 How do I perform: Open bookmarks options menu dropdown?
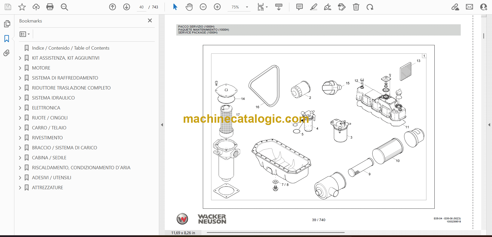point(25,34)
